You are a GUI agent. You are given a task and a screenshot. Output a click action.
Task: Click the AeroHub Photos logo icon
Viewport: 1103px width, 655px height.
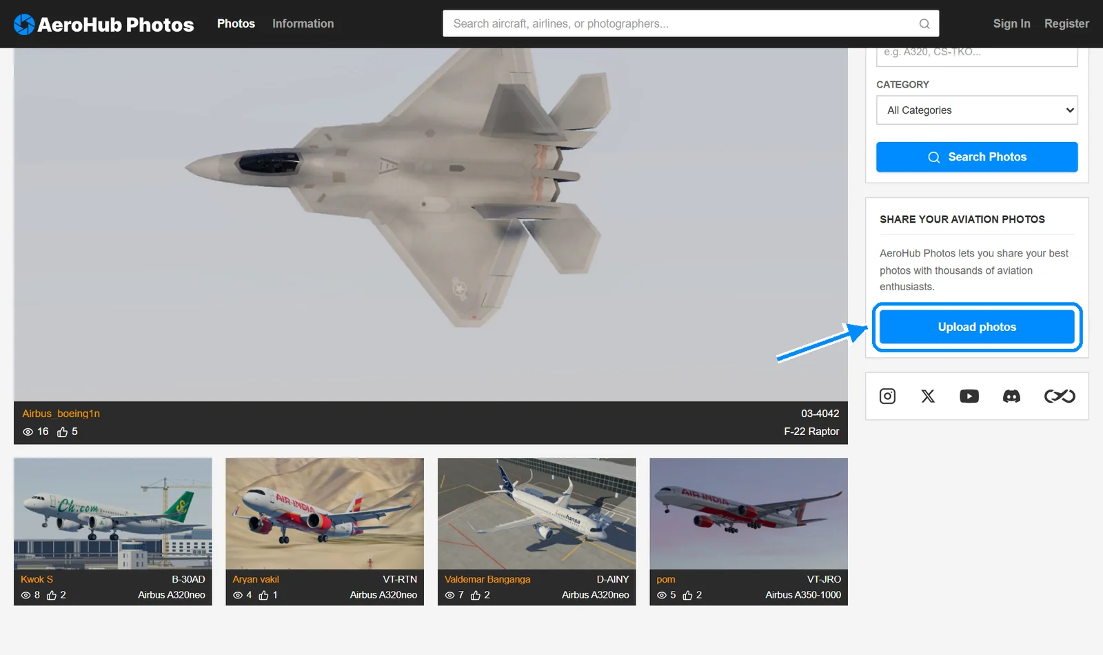(x=24, y=24)
